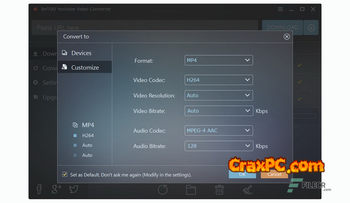Click the Video Bitrate label

[149, 111]
